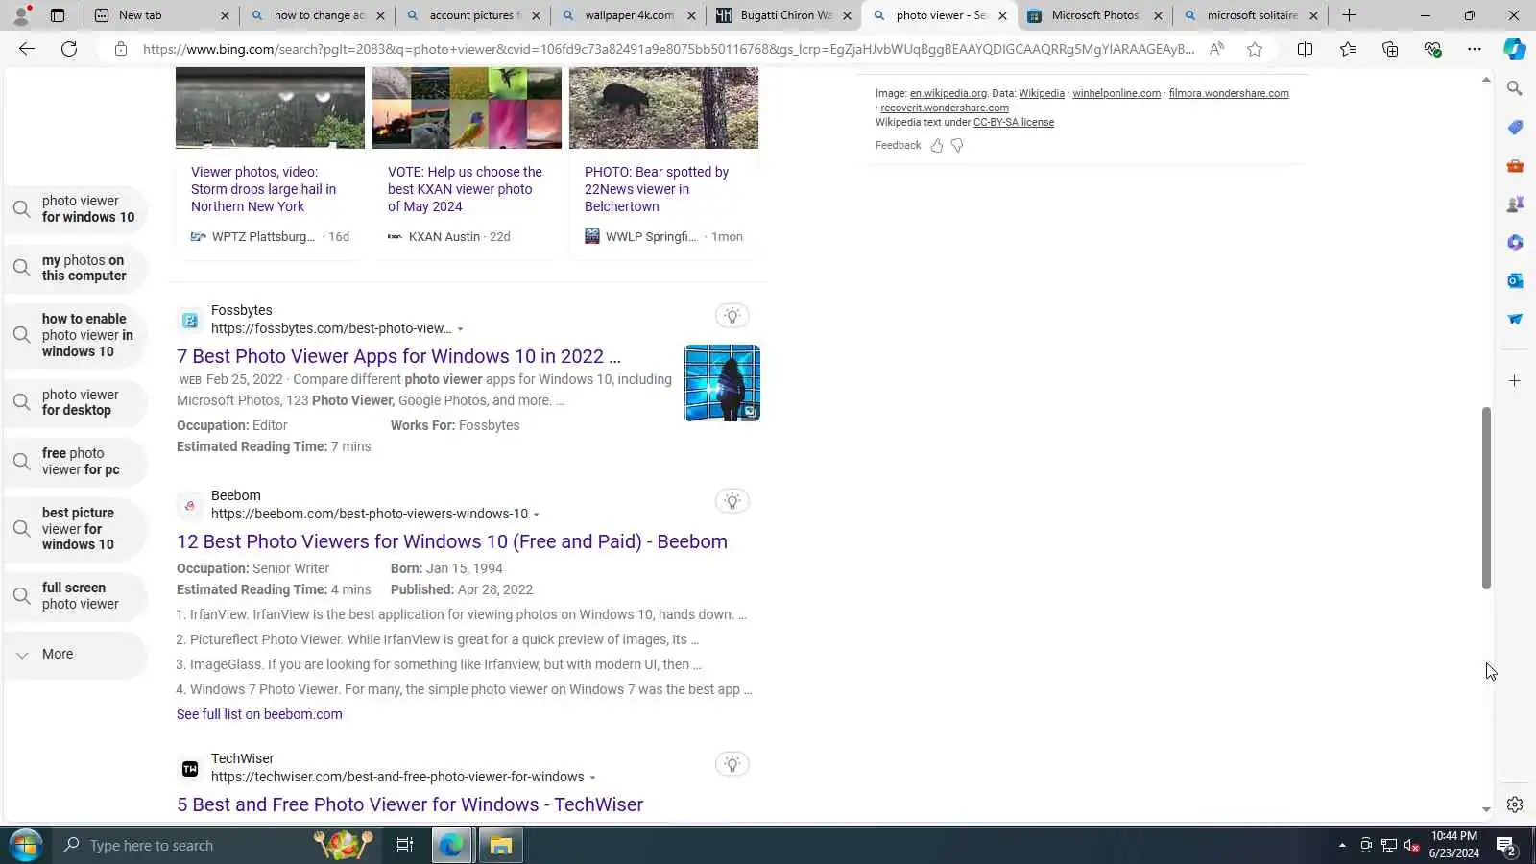The image size is (1536, 864).
Task: Open split screen view
Action: 1305,49
